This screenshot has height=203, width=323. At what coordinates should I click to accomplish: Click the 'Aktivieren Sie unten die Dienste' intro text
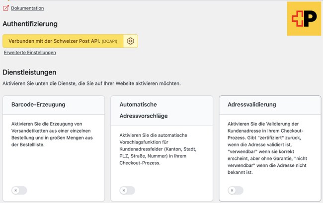tap(91, 83)
